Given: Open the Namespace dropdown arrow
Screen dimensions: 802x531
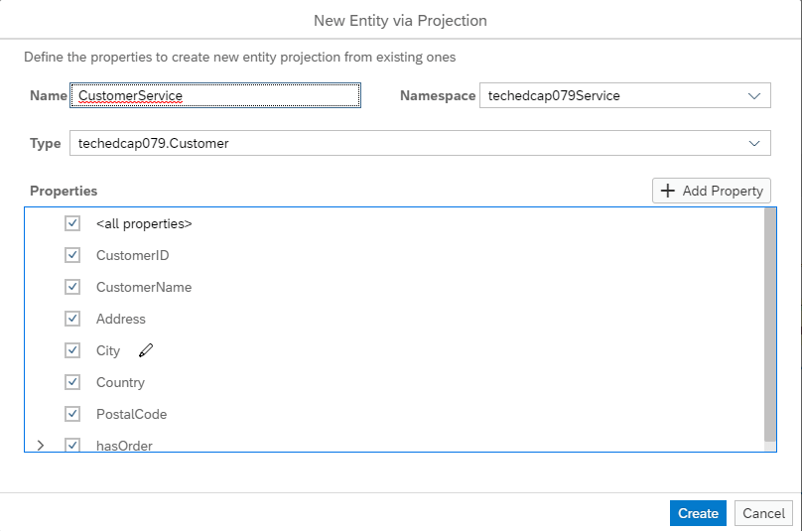Looking at the screenshot, I should click(754, 95).
